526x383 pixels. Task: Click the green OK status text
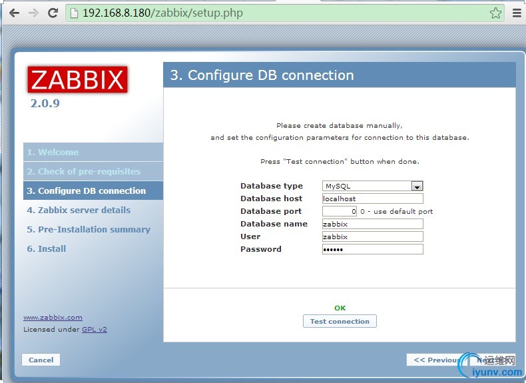[x=340, y=308]
